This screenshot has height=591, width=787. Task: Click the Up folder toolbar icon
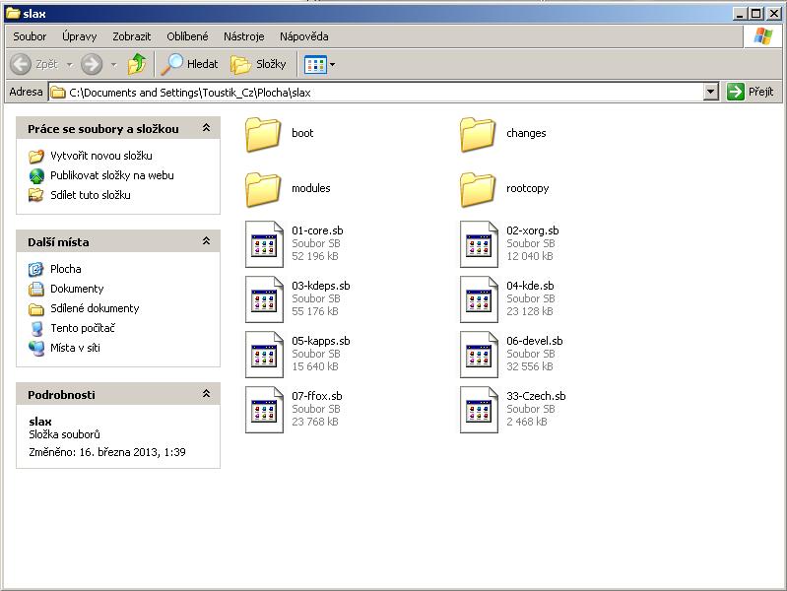[137, 64]
